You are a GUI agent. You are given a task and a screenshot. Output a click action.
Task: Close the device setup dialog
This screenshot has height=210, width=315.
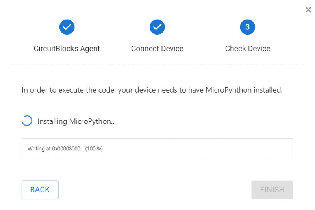(x=308, y=9)
